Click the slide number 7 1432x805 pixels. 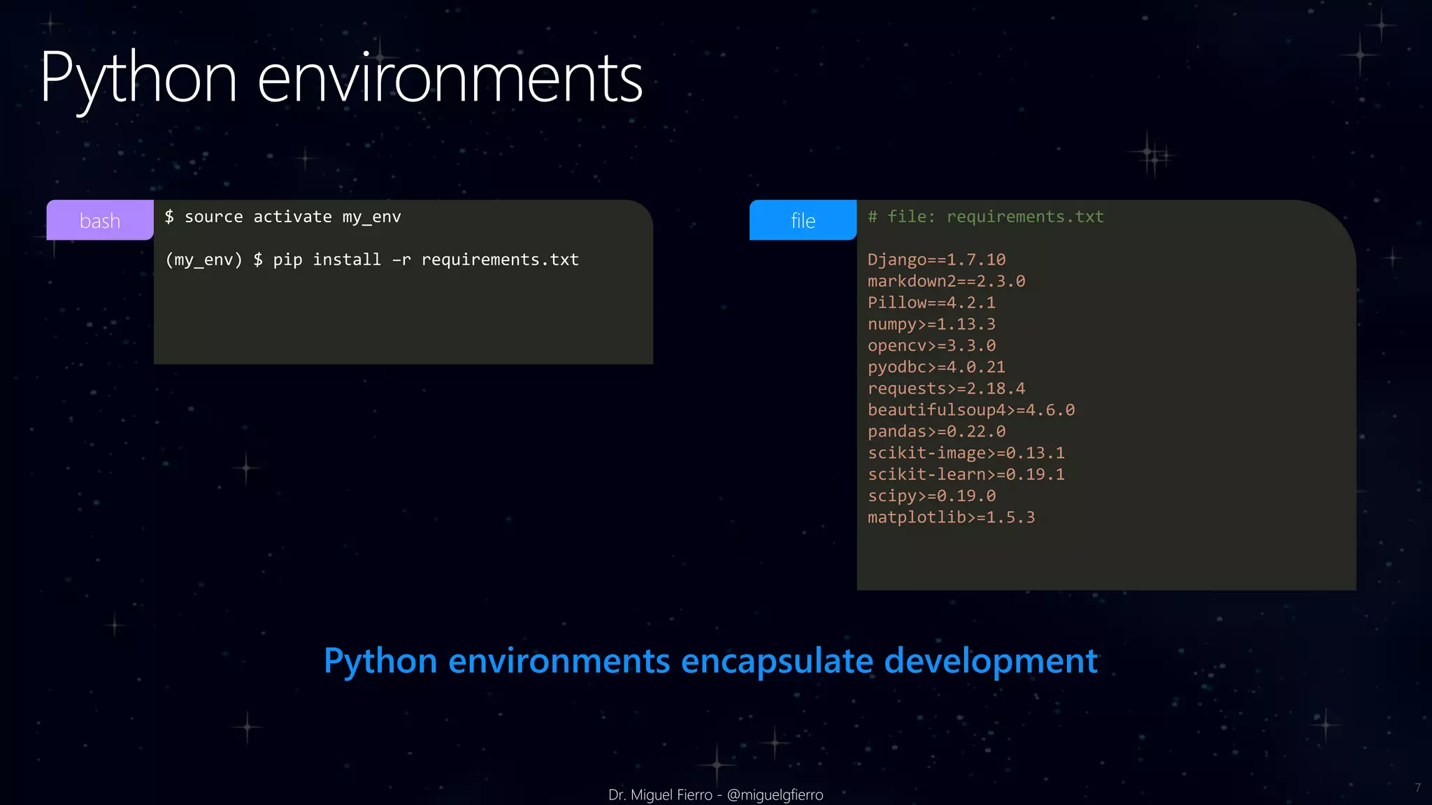tap(1417, 788)
